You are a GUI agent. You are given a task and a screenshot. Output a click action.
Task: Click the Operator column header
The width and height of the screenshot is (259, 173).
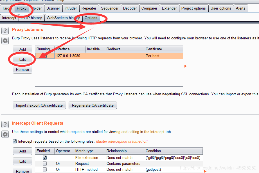pyautogui.click(x=64, y=151)
